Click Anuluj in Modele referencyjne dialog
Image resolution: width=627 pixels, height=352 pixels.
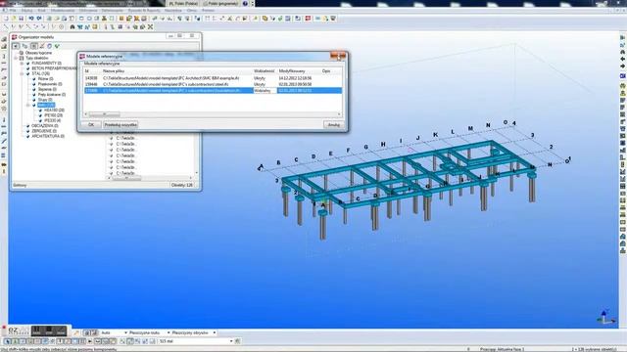click(x=333, y=125)
